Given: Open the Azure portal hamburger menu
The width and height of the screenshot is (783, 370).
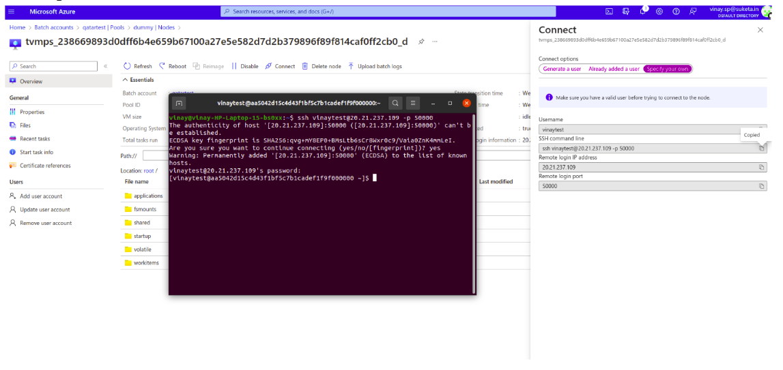Looking at the screenshot, I should 12,12.
